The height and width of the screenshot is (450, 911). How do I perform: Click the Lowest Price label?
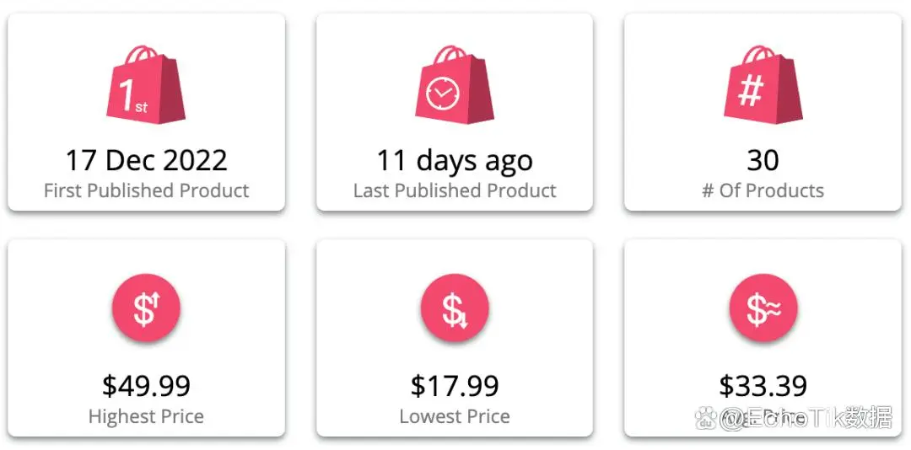pyautogui.click(x=455, y=416)
